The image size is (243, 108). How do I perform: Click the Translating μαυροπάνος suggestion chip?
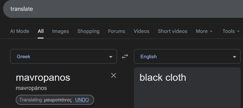coord(45,100)
